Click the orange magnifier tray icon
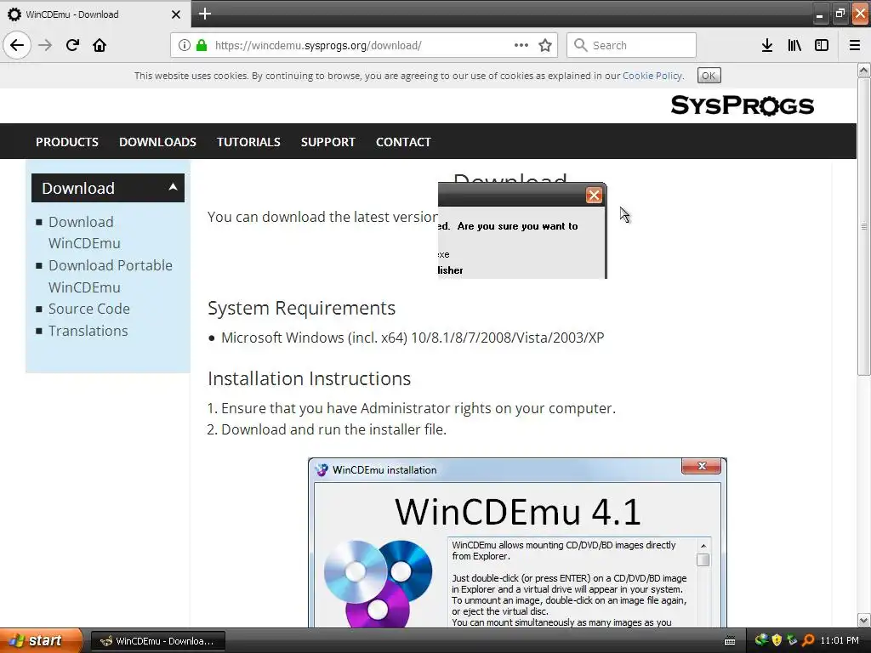 (x=808, y=640)
